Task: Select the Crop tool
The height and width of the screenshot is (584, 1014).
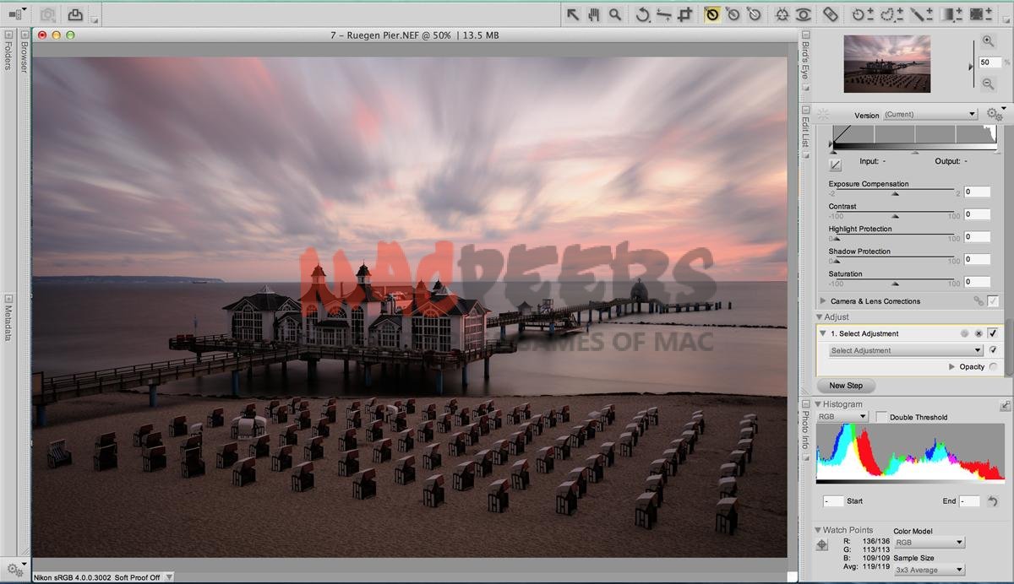Action: 685,14
